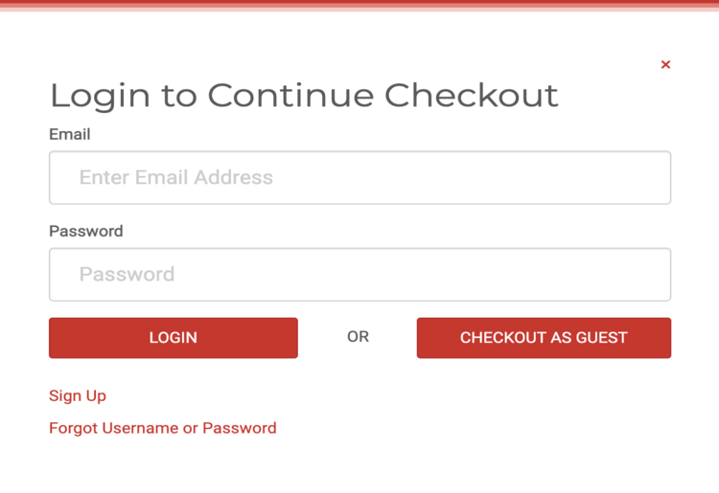The width and height of the screenshot is (719, 493).
Task: Continue without an account as guest
Action: tap(544, 338)
